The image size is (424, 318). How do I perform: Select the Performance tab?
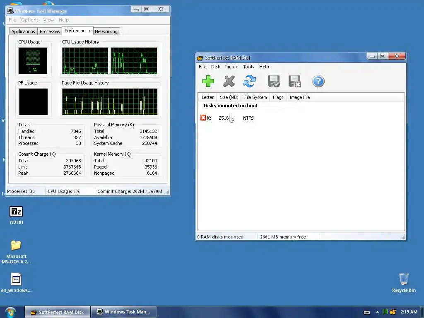(x=77, y=31)
